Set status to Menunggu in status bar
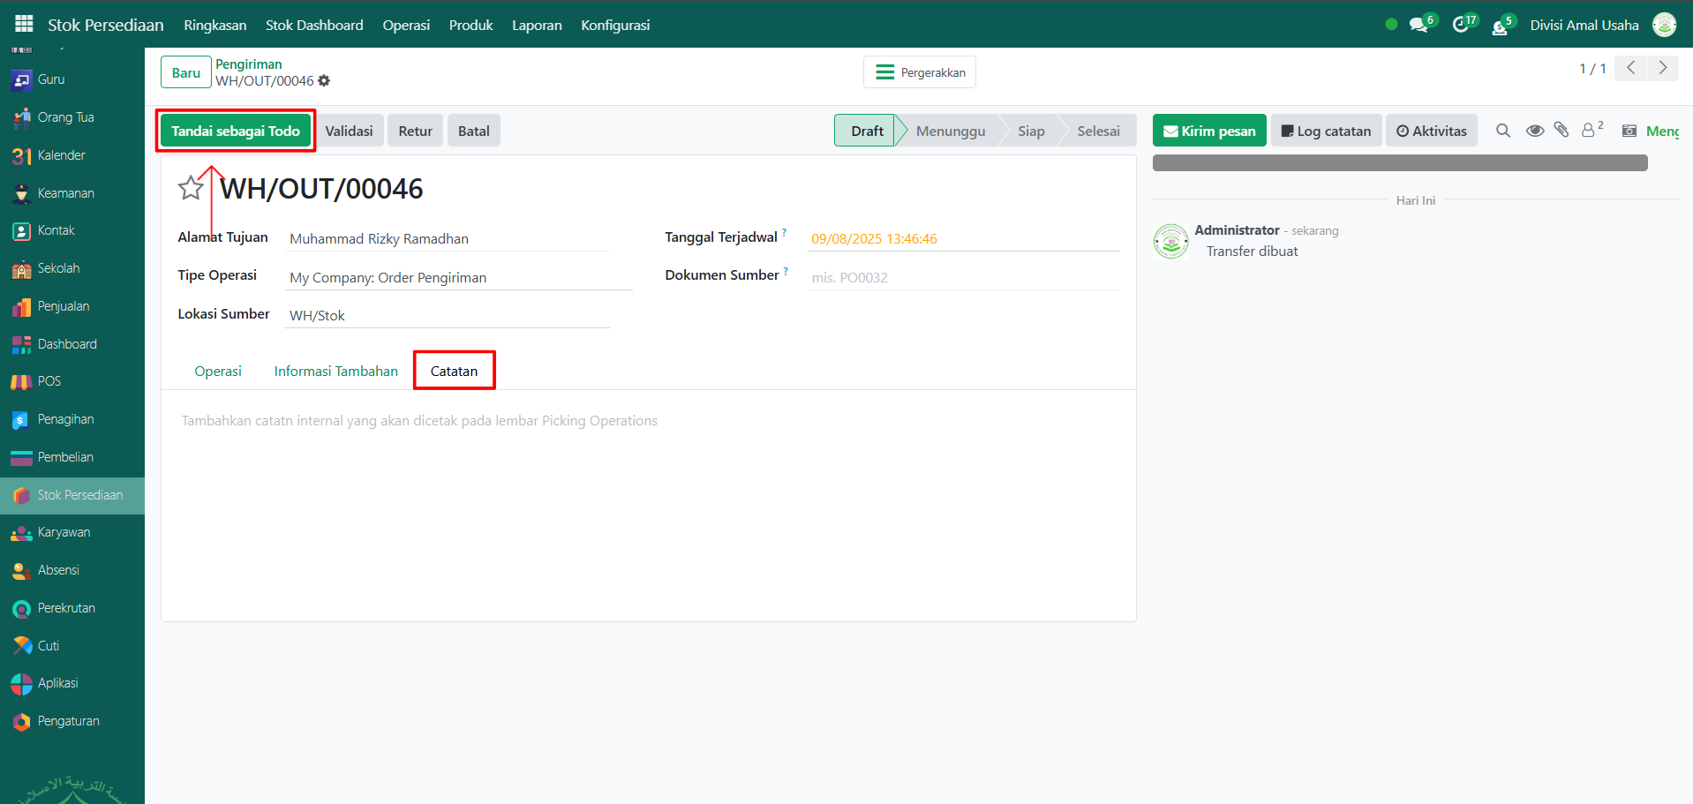The height and width of the screenshot is (804, 1693). [950, 131]
